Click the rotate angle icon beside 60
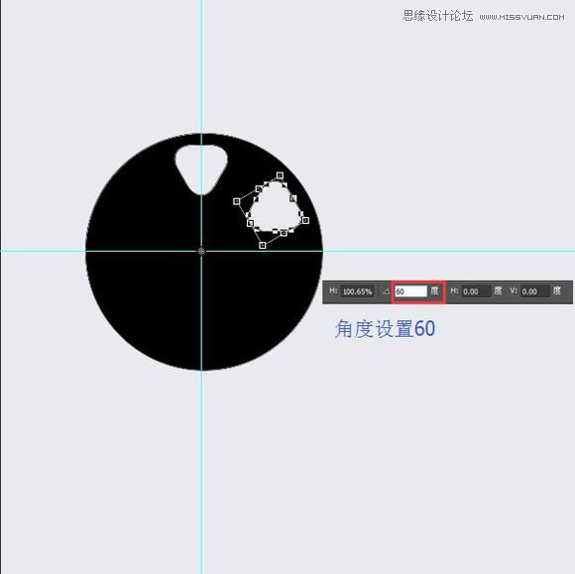This screenshot has width=575, height=574. (x=386, y=291)
